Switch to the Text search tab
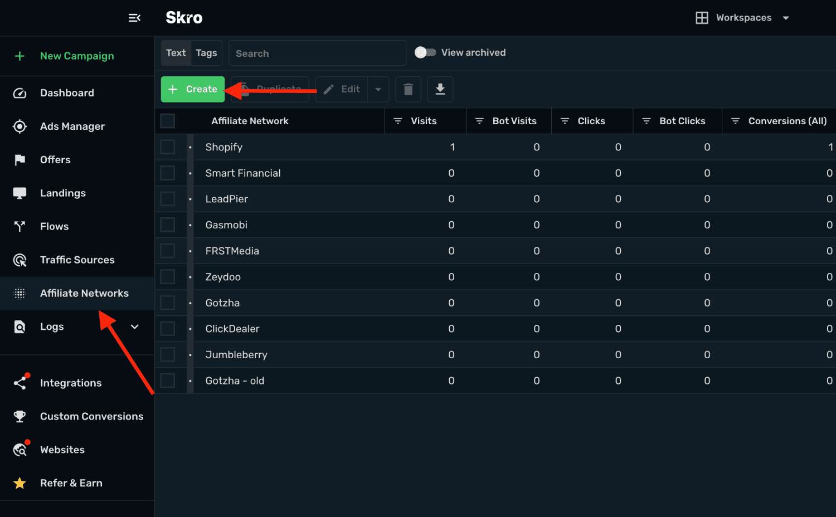Screen dimensions: 836x517 (176, 53)
